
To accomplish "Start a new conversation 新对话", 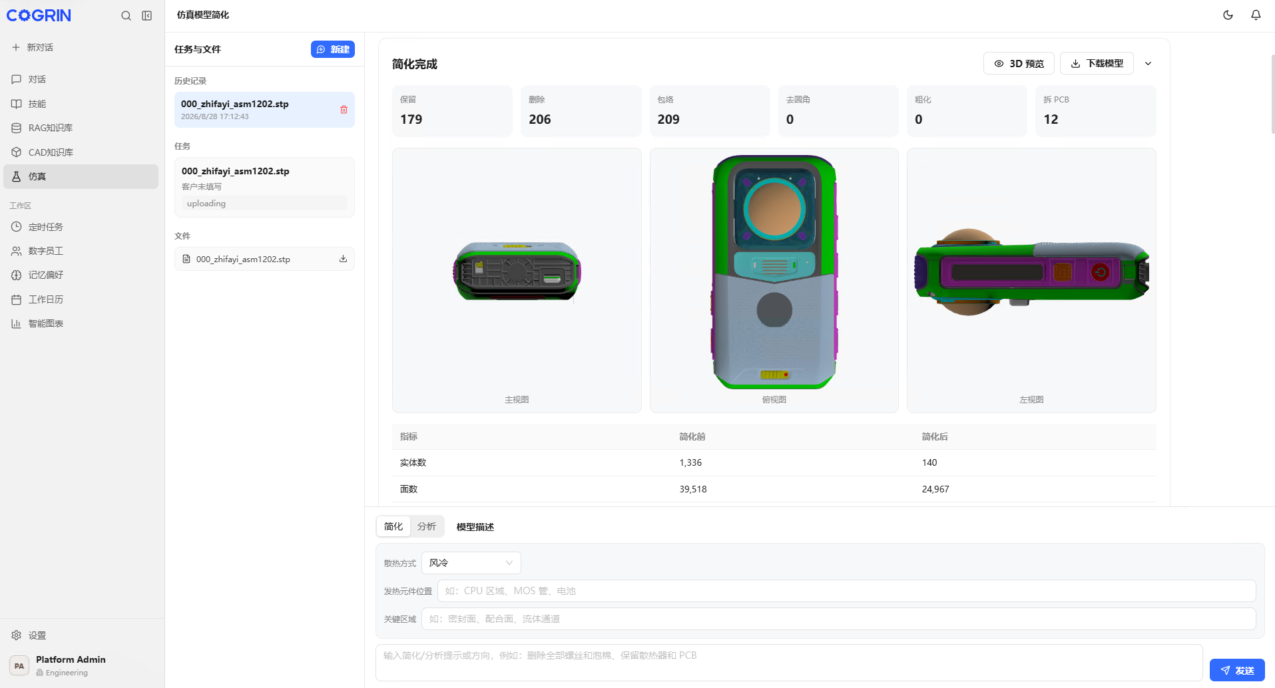I will [x=33, y=47].
